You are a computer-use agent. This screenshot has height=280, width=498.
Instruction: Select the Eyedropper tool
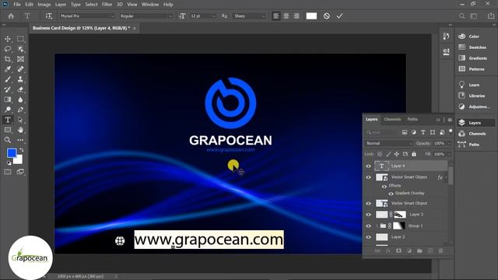point(8,69)
